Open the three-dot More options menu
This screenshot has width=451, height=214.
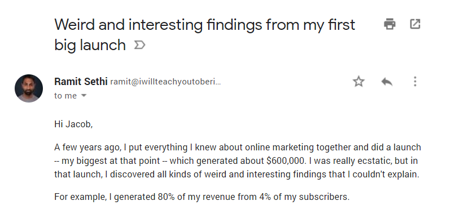[415, 82]
